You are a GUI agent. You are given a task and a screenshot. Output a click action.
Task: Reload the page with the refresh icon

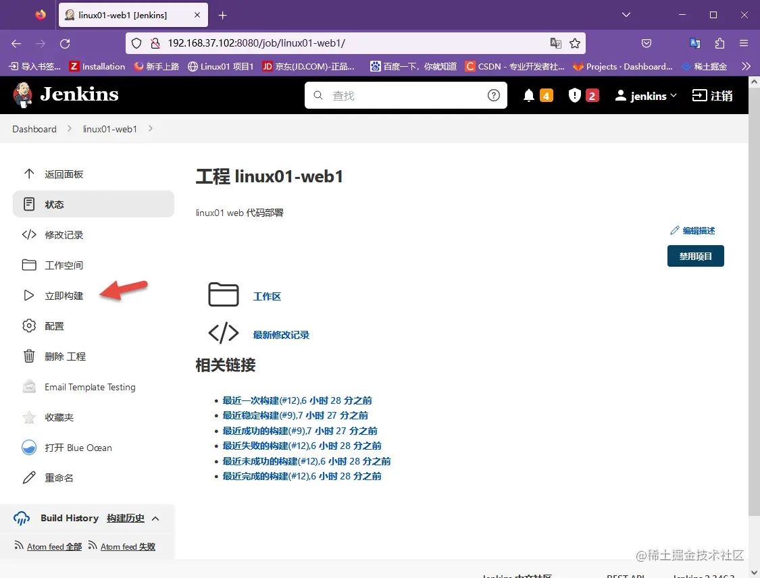(65, 44)
